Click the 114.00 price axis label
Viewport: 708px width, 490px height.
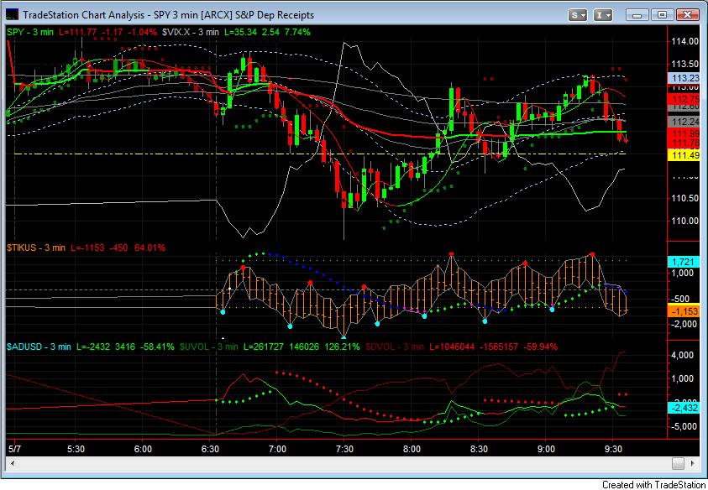[685, 41]
